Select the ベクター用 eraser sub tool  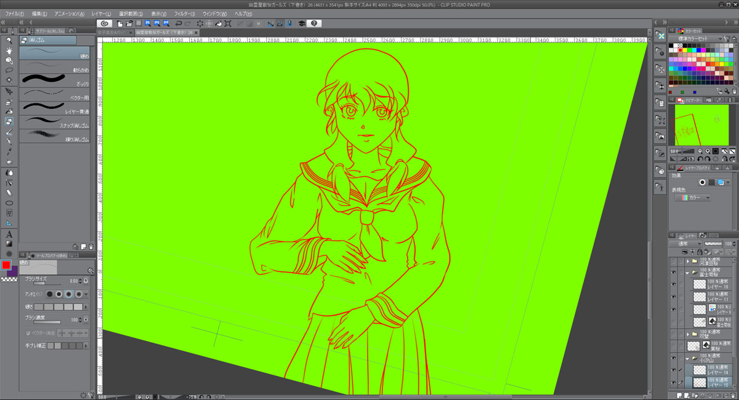[x=55, y=94]
